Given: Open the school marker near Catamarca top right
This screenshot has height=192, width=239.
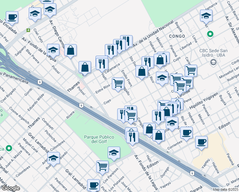Looking at the screenshot, I should pos(206,16).
